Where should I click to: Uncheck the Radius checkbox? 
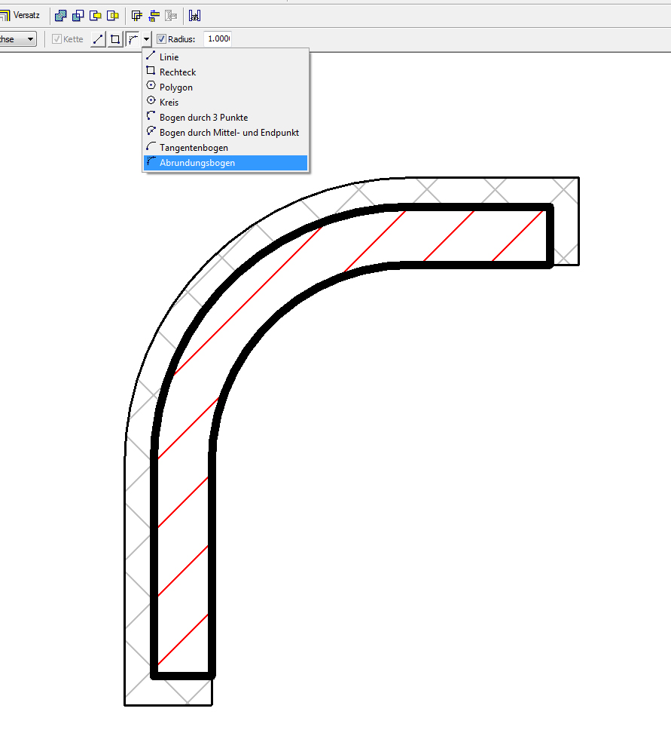162,39
